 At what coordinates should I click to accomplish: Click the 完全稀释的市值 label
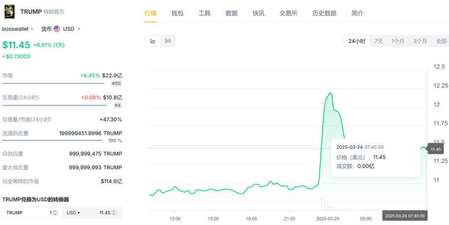[21, 181]
